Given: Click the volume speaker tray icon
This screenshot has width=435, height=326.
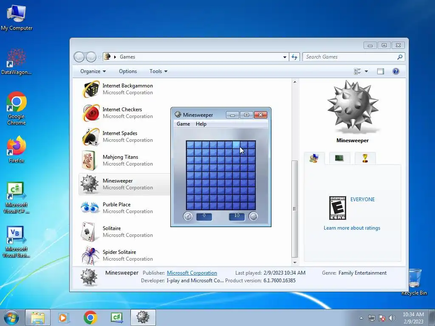Looking at the screenshot, I should tap(392, 318).
